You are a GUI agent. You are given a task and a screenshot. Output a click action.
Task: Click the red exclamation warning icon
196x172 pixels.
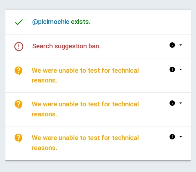click(19, 46)
